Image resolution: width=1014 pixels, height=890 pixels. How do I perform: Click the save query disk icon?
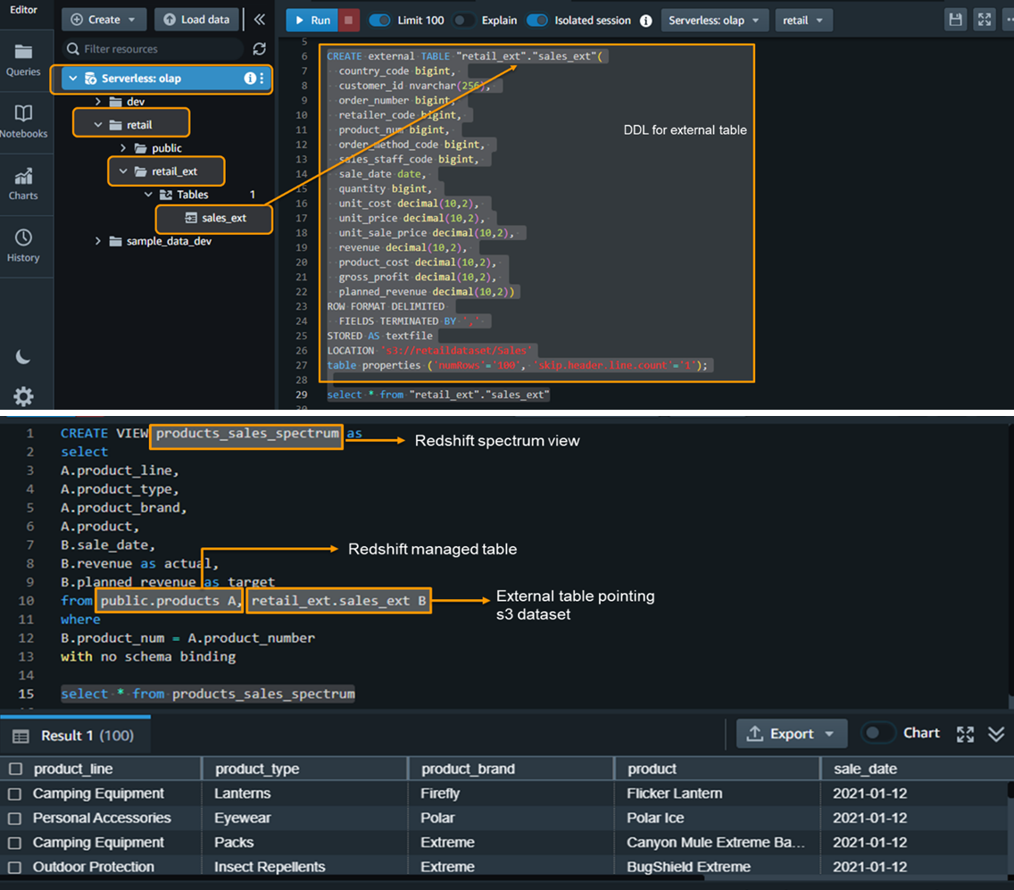(x=956, y=20)
